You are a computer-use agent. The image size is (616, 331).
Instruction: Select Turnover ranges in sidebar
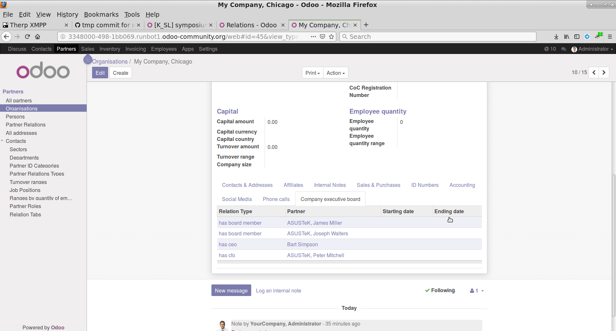28,182
